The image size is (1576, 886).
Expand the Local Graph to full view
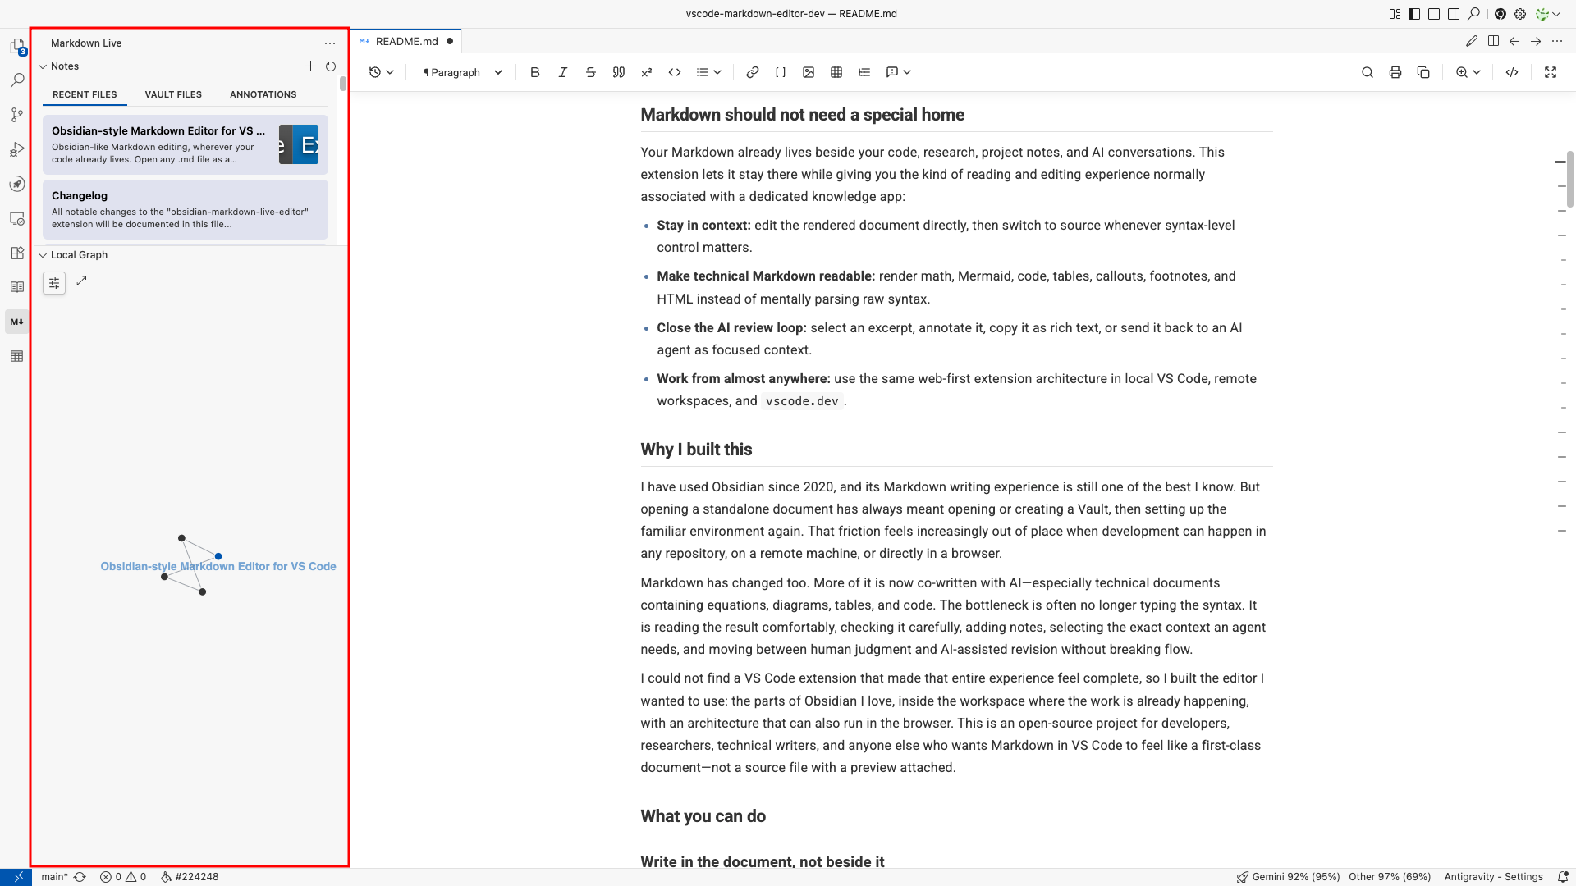point(82,281)
